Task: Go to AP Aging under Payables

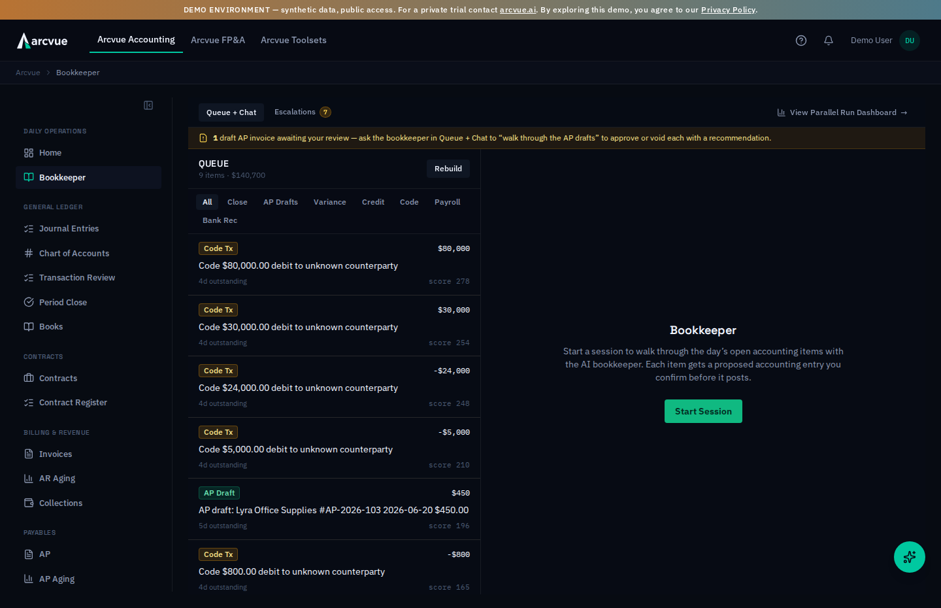Action: (88, 579)
